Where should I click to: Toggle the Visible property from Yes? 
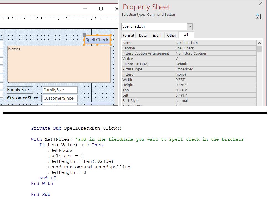216,59
